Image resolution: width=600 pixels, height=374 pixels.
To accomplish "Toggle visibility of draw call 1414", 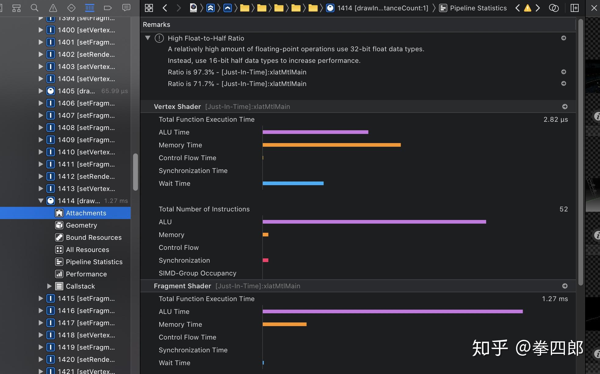I will pyautogui.click(x=41, y=200).
